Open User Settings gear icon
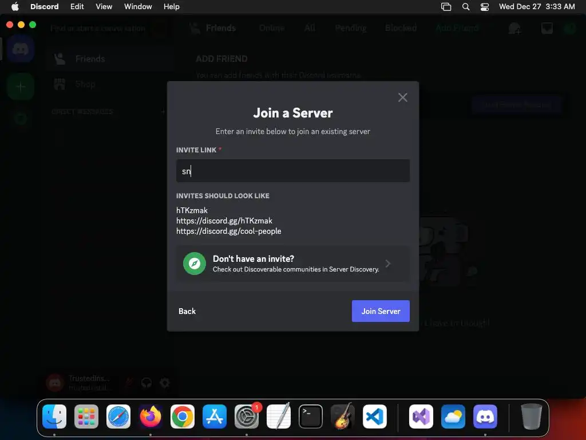This screenshot has height=440, width=586. [165, 383]
